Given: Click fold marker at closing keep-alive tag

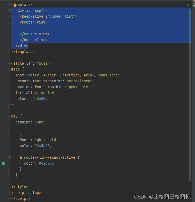Looking at the screenshot, I should 10,40.
